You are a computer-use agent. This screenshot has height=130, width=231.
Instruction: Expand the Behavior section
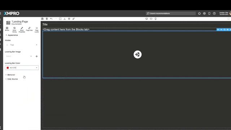(x=10, y=75)
